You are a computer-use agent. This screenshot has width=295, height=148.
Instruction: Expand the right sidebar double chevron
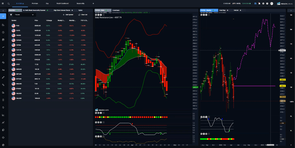(291, 11)
